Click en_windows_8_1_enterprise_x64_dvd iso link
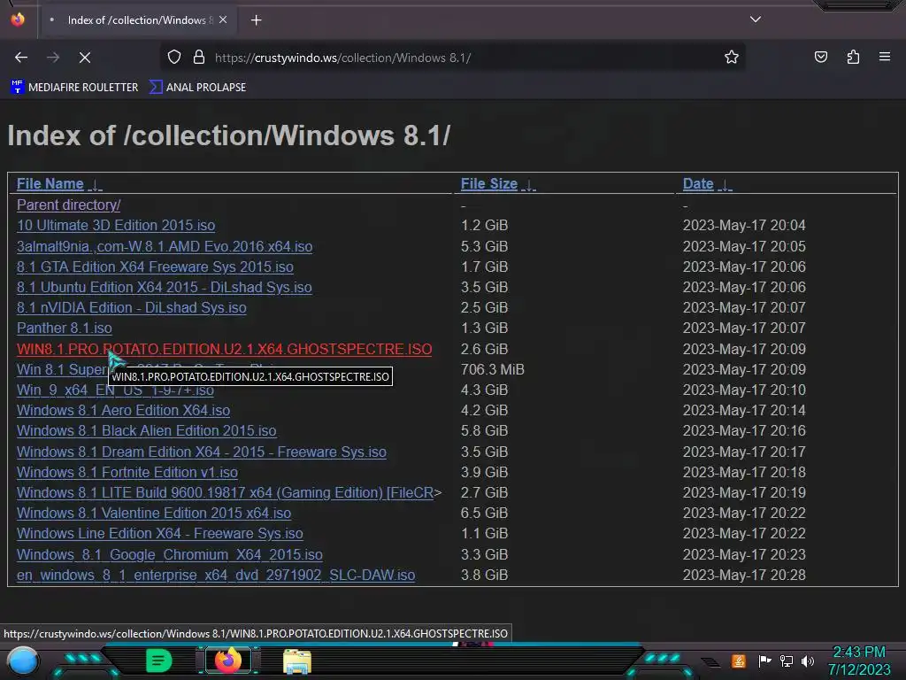Viewport: 906px width, 680px height. (x=216, y=575)
